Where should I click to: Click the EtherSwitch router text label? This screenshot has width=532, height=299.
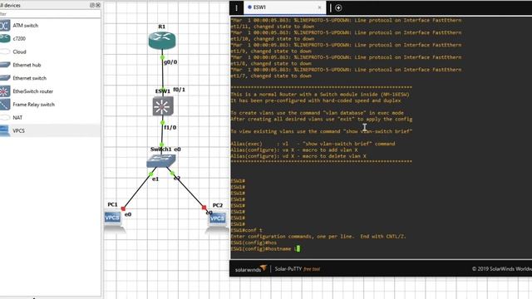(33, 91)
